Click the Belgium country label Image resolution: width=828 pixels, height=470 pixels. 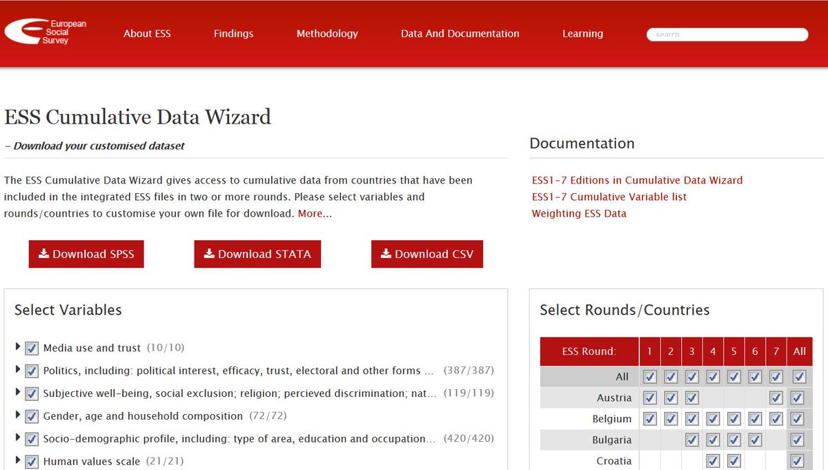tap(611, 419)
